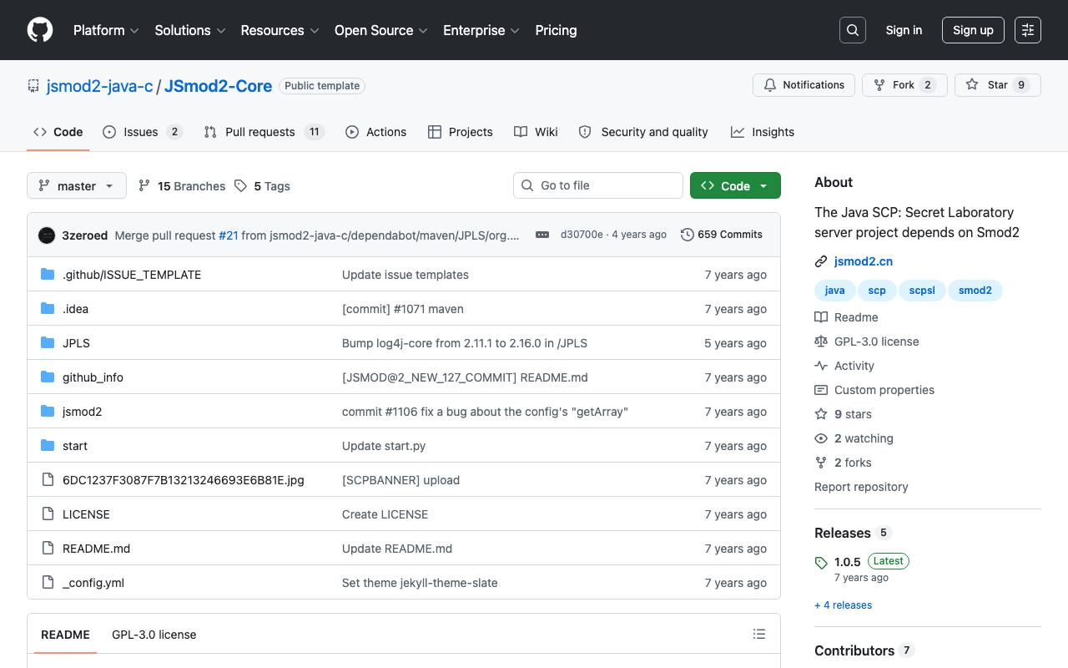
Task: Click the scale icon beside GPL-3.0 license
Action: (821, 342)
